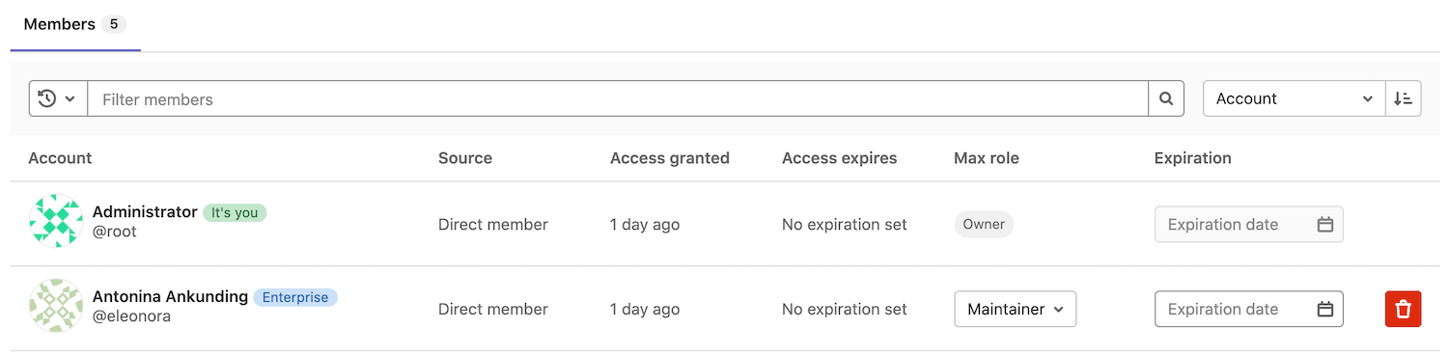Click the calendar icon in Antonina's expiration field

point(1325,310)
